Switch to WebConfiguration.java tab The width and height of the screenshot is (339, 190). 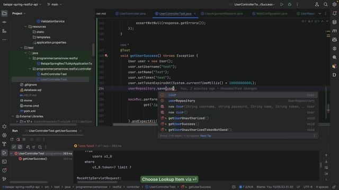[270, 14]
